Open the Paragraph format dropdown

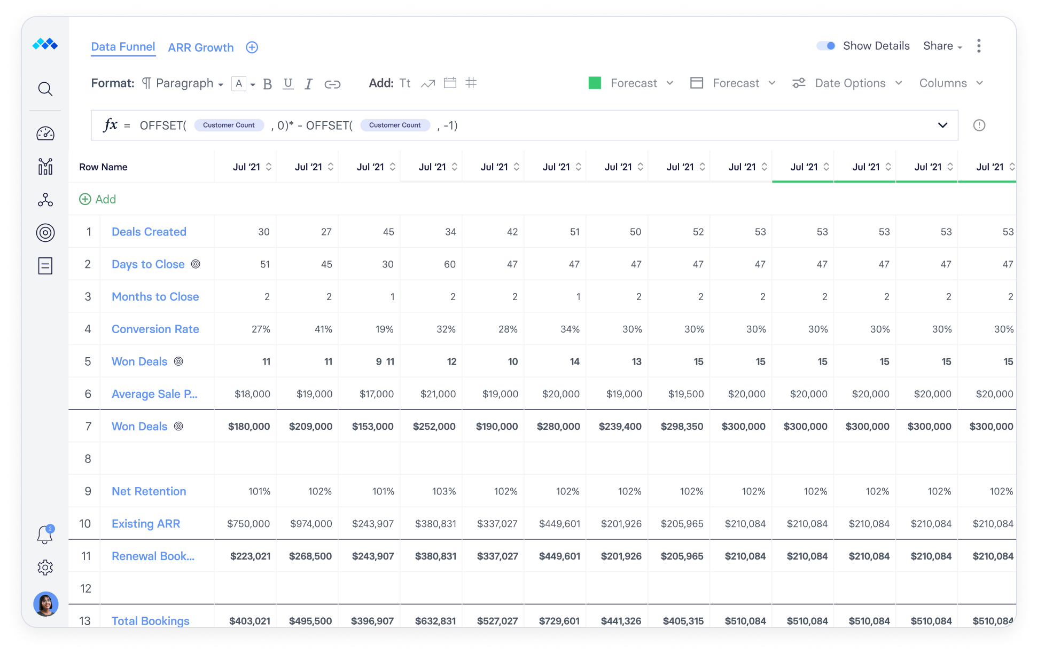click(183, 83)
